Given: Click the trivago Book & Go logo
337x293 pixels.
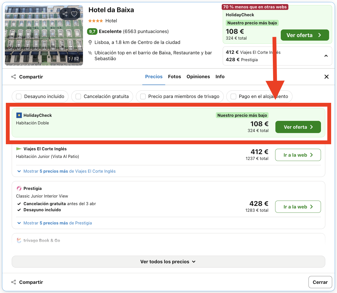Looking at the screenshot, I should 19,240.
